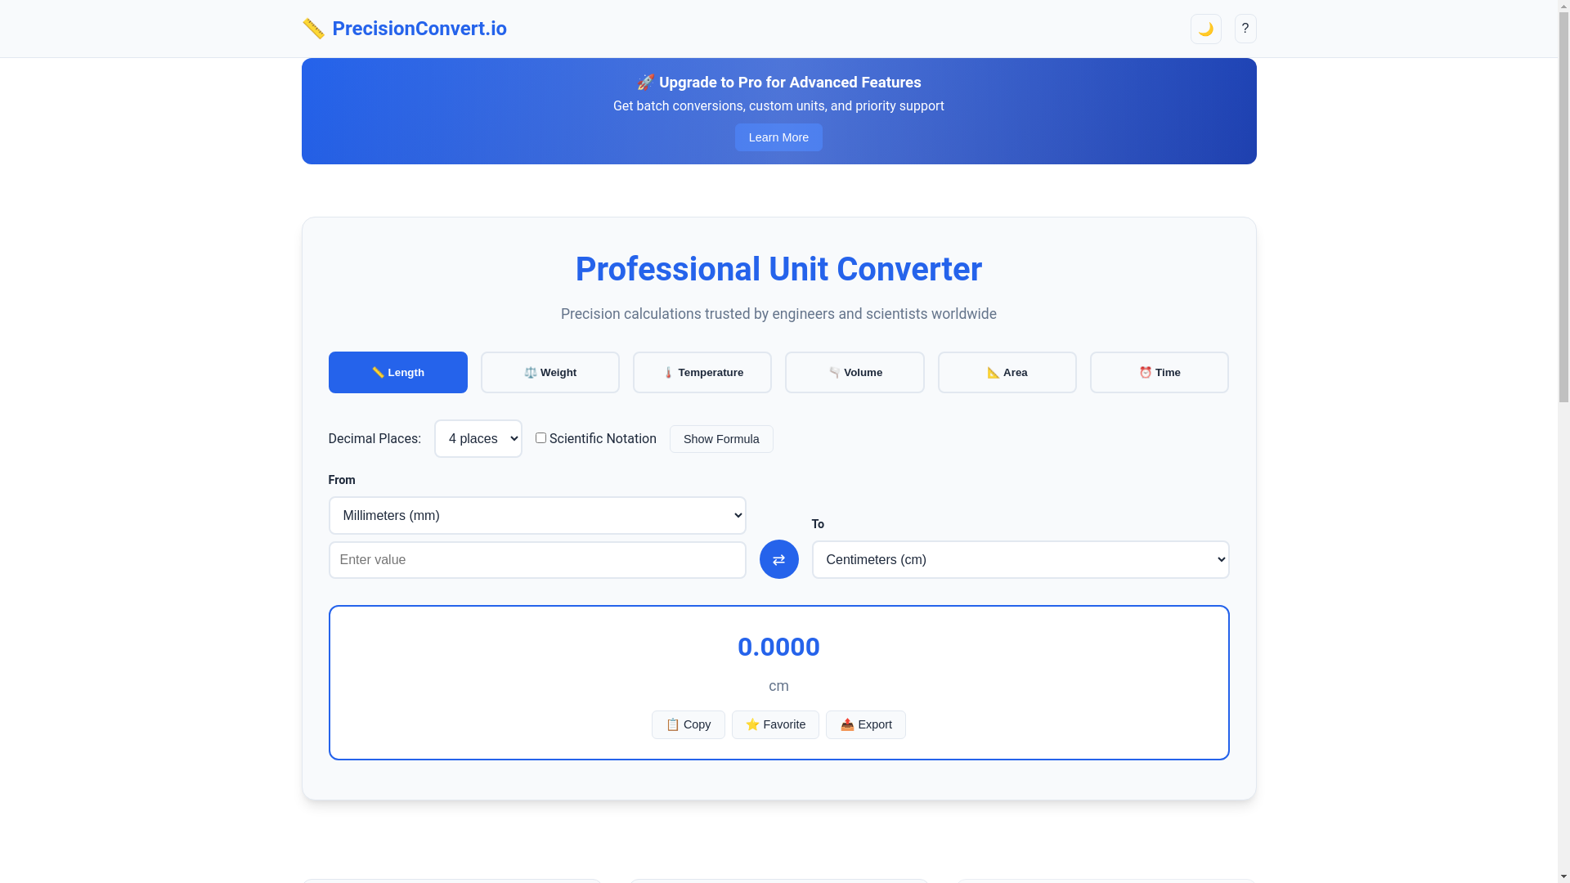Open help with the question mark button

[x=1245, y=29]
